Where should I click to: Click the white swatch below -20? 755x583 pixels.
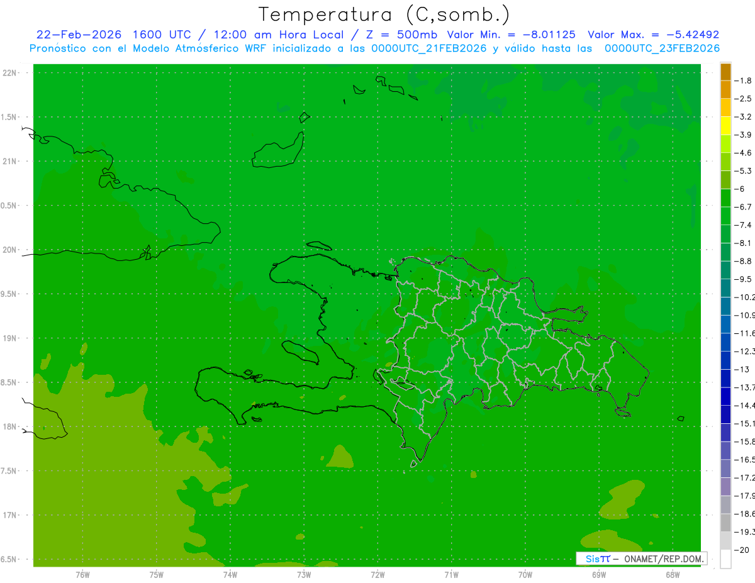[725, 559]
